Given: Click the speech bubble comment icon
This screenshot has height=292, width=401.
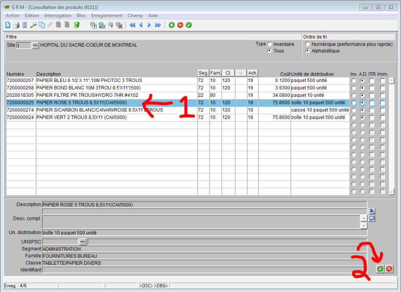Looking at the screenshot, I should tap(372, 218).
